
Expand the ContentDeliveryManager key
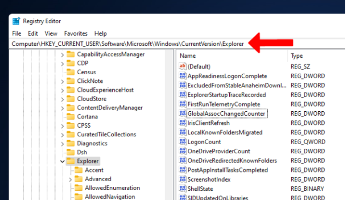62,108
